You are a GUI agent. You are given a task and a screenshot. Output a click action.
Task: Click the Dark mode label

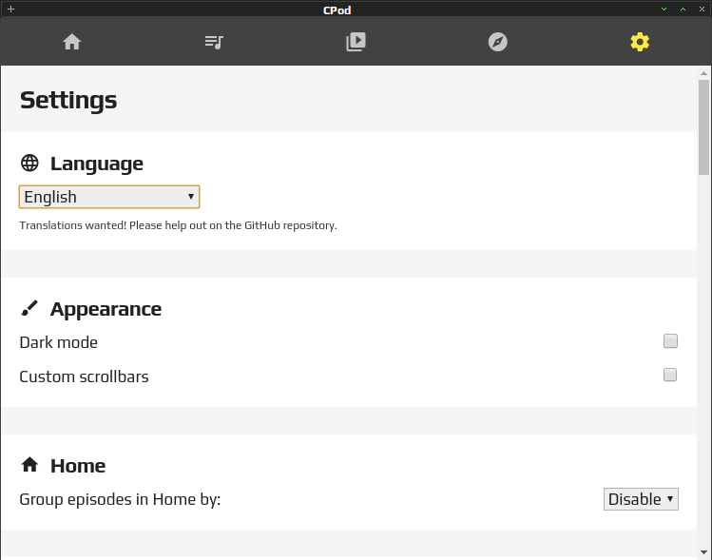(x=59, y=342)
